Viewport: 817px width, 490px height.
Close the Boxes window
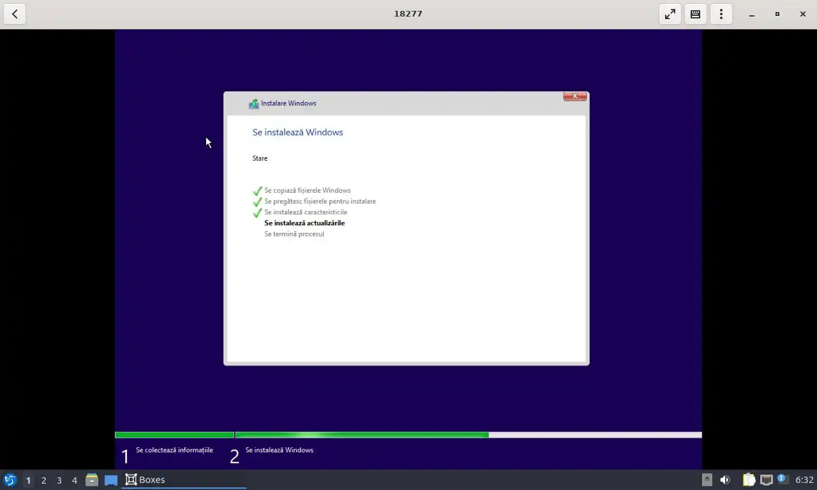803,14
